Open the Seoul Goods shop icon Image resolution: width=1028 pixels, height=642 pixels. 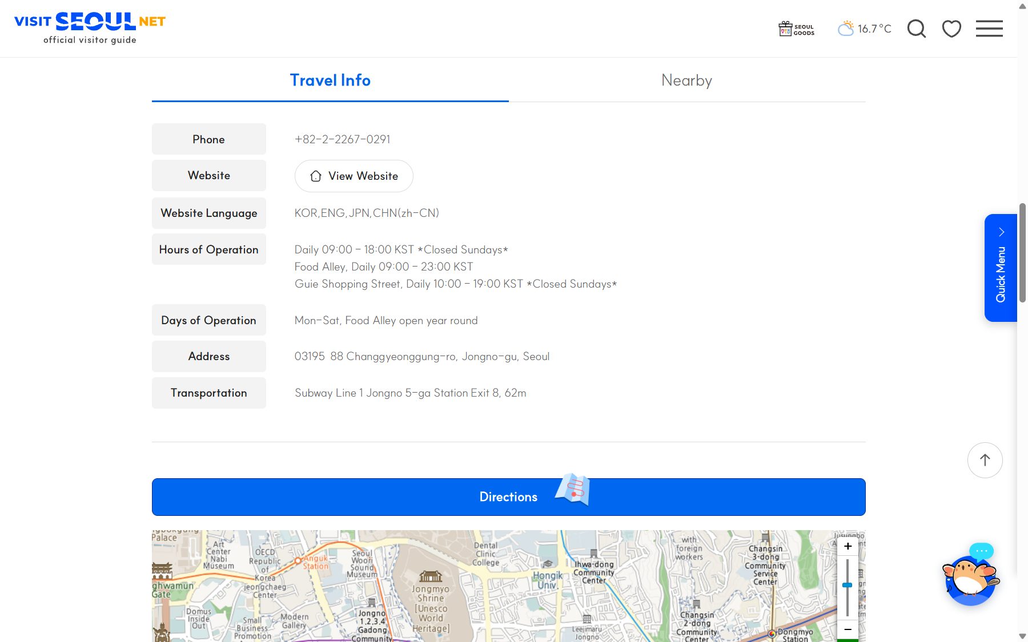[796, 29]
